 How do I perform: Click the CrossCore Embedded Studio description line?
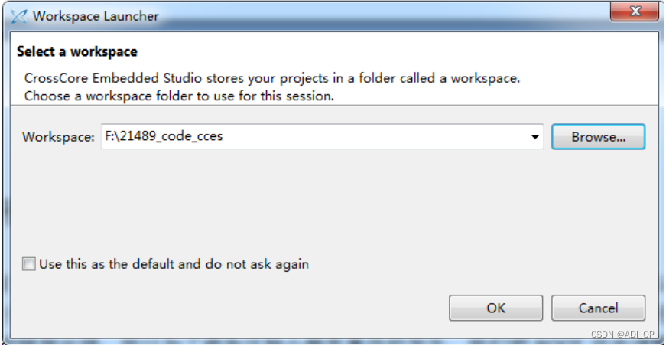[x=272, y=78]
